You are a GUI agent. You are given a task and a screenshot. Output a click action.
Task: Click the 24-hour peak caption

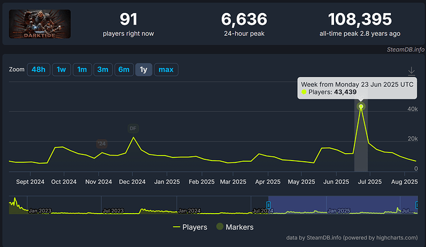pos(244,34)
